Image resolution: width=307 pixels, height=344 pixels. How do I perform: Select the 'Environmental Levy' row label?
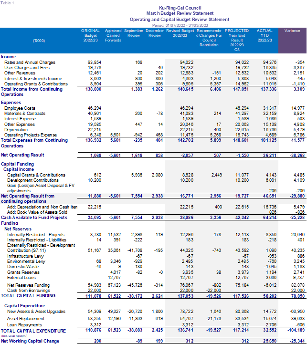(26, 261)
